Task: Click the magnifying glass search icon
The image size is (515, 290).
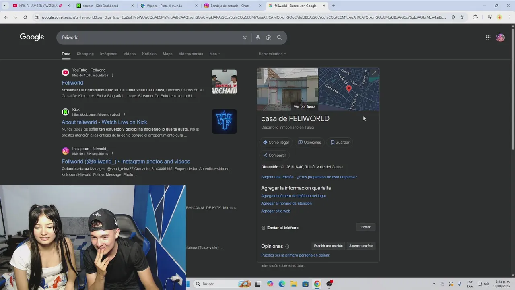Action: (279, 37)
